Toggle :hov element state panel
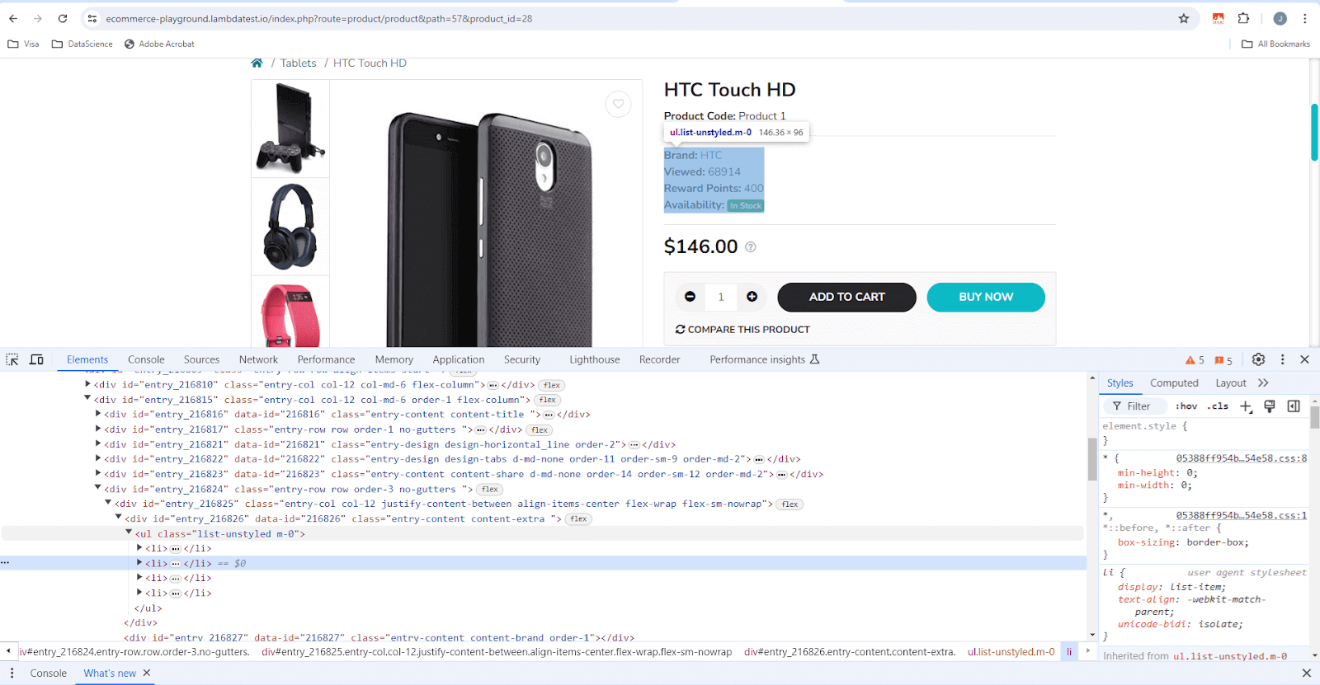Screen dimensions: 1320x685 point(1186,406)
